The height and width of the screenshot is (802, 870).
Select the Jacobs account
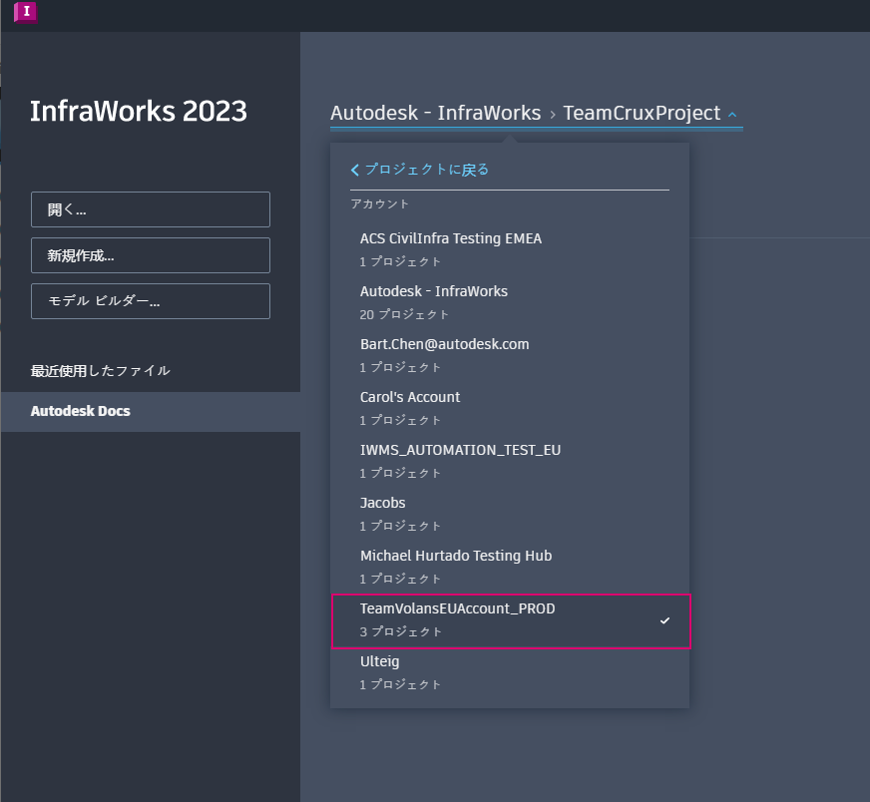(510, 514)
